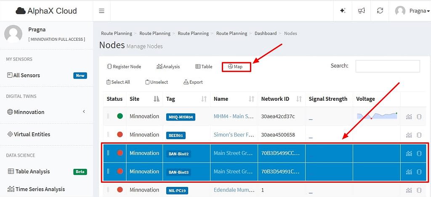431x197 pixels.
Task: Open chart icon for BEER01 row
Action: [409, 135]
